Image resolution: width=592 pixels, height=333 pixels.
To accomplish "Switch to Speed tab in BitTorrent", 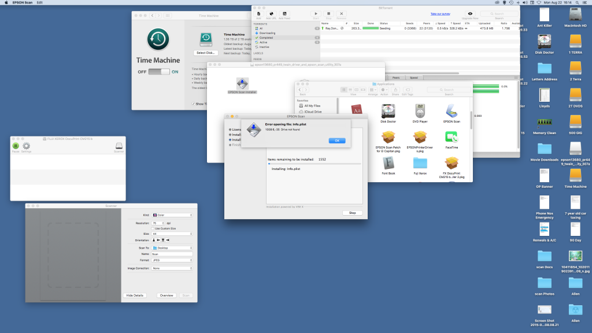I will pos(414,77).
